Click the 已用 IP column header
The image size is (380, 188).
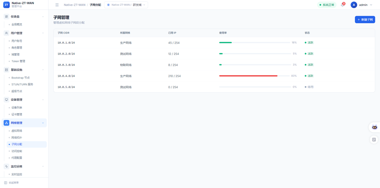pos(172,33)
